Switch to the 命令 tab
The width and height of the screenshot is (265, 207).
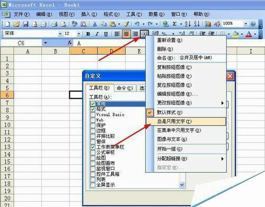pos(125,88)
